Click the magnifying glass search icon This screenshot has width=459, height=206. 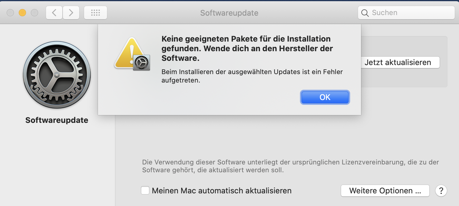point(365,13)
